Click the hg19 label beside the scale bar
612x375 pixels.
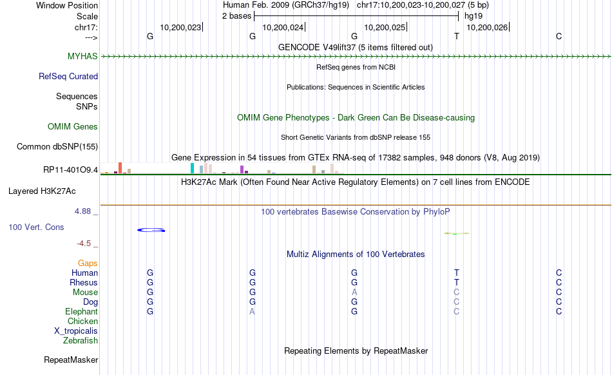click(x=473, y=16)
